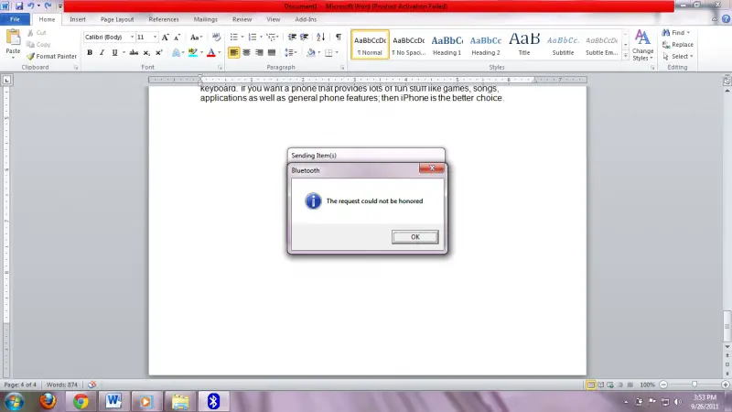The height and width of the screenshot is (412, 732).
Task: Click the Words: 874 status
Action: tap(61, 385)
